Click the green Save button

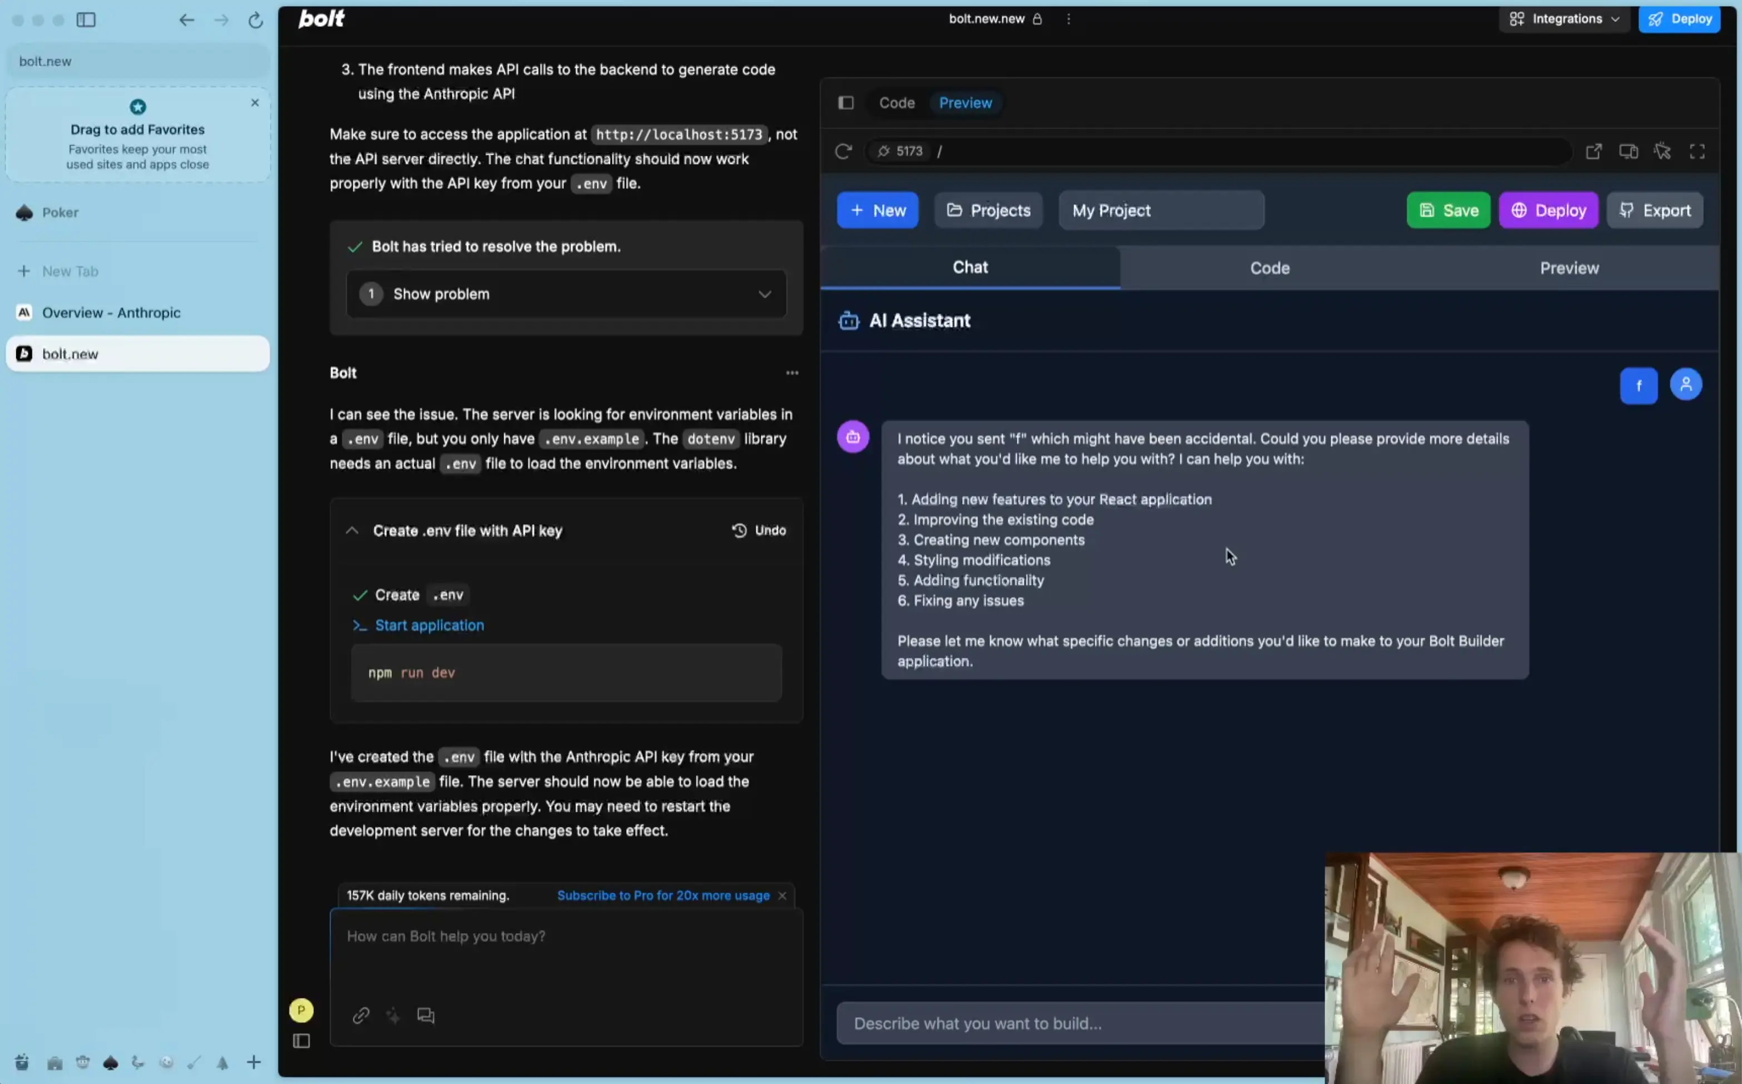tap(1448, 211)
